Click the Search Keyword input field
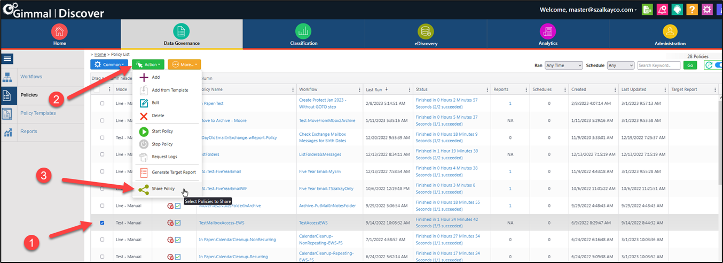723x263 pixels. 658,65
